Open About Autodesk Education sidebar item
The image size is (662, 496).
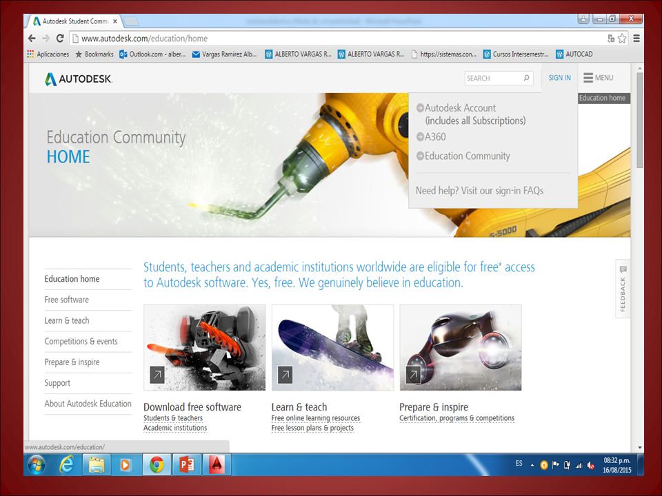[x=88, y=404]
